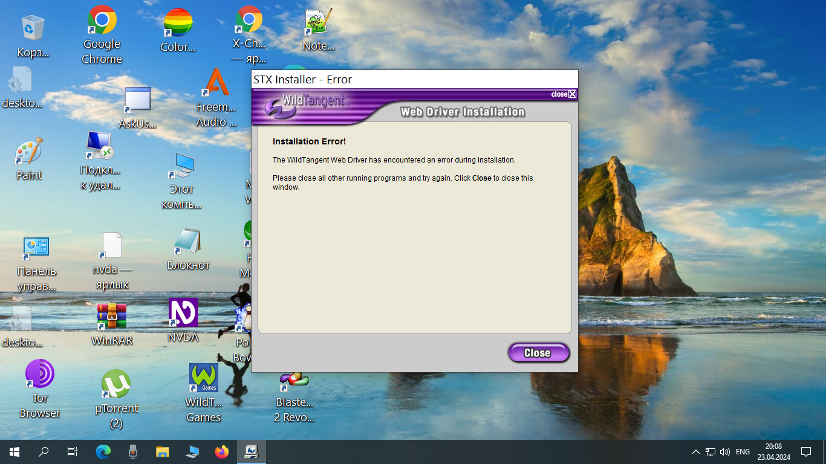
Task: Select the purple NVDA desktop icon
Action: click(x=183, y=320)
